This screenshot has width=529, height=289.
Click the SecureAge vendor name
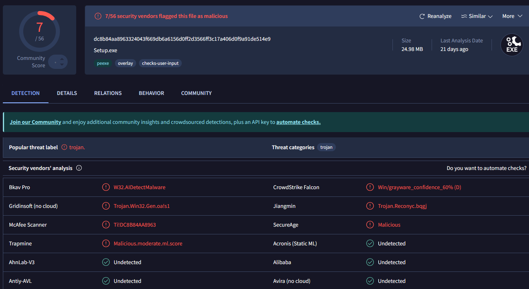(287, 225)
